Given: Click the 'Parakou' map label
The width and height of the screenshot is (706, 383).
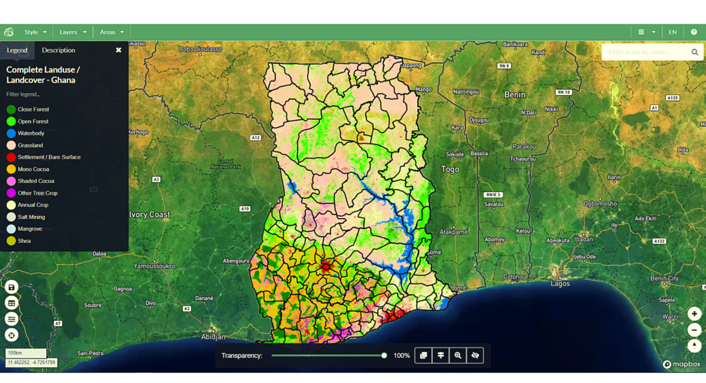Looking at the screenshot, I should [x=524, y=147].
